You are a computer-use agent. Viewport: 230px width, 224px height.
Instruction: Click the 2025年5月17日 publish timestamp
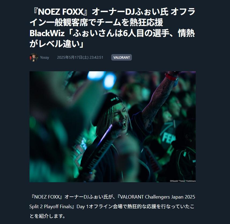pos(80,57)
